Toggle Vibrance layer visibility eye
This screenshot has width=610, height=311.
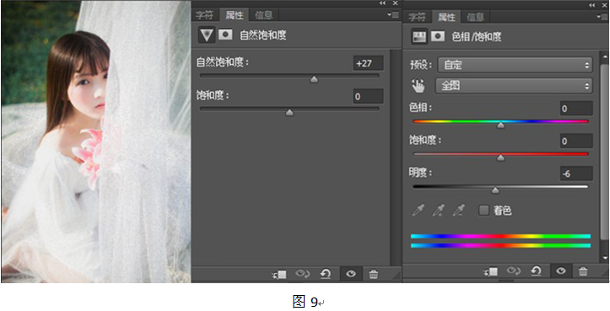pyautogui.click(x=351, y=274)
